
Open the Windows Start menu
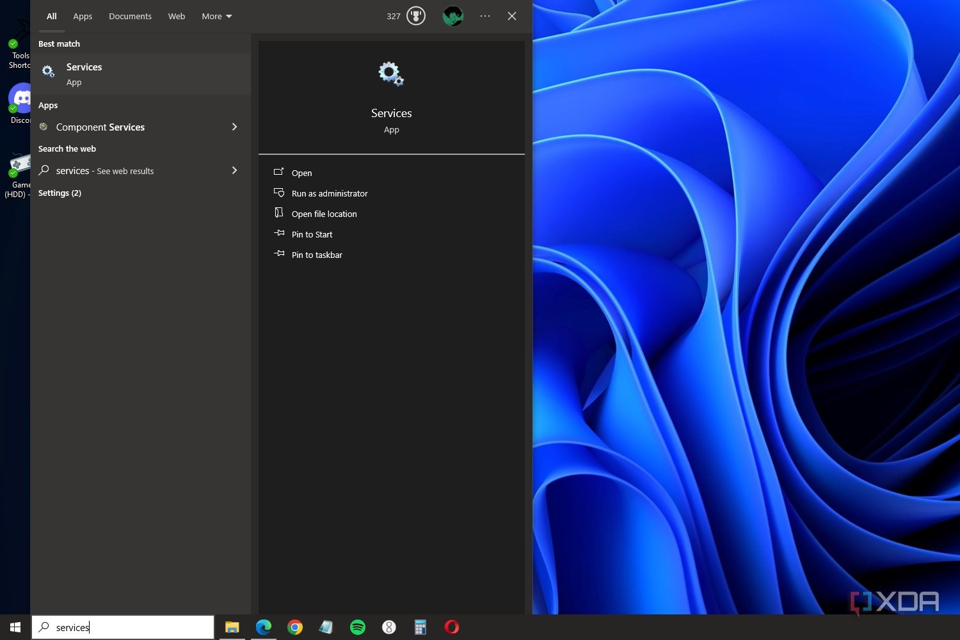pyautogui.click(x=15, y=627)
